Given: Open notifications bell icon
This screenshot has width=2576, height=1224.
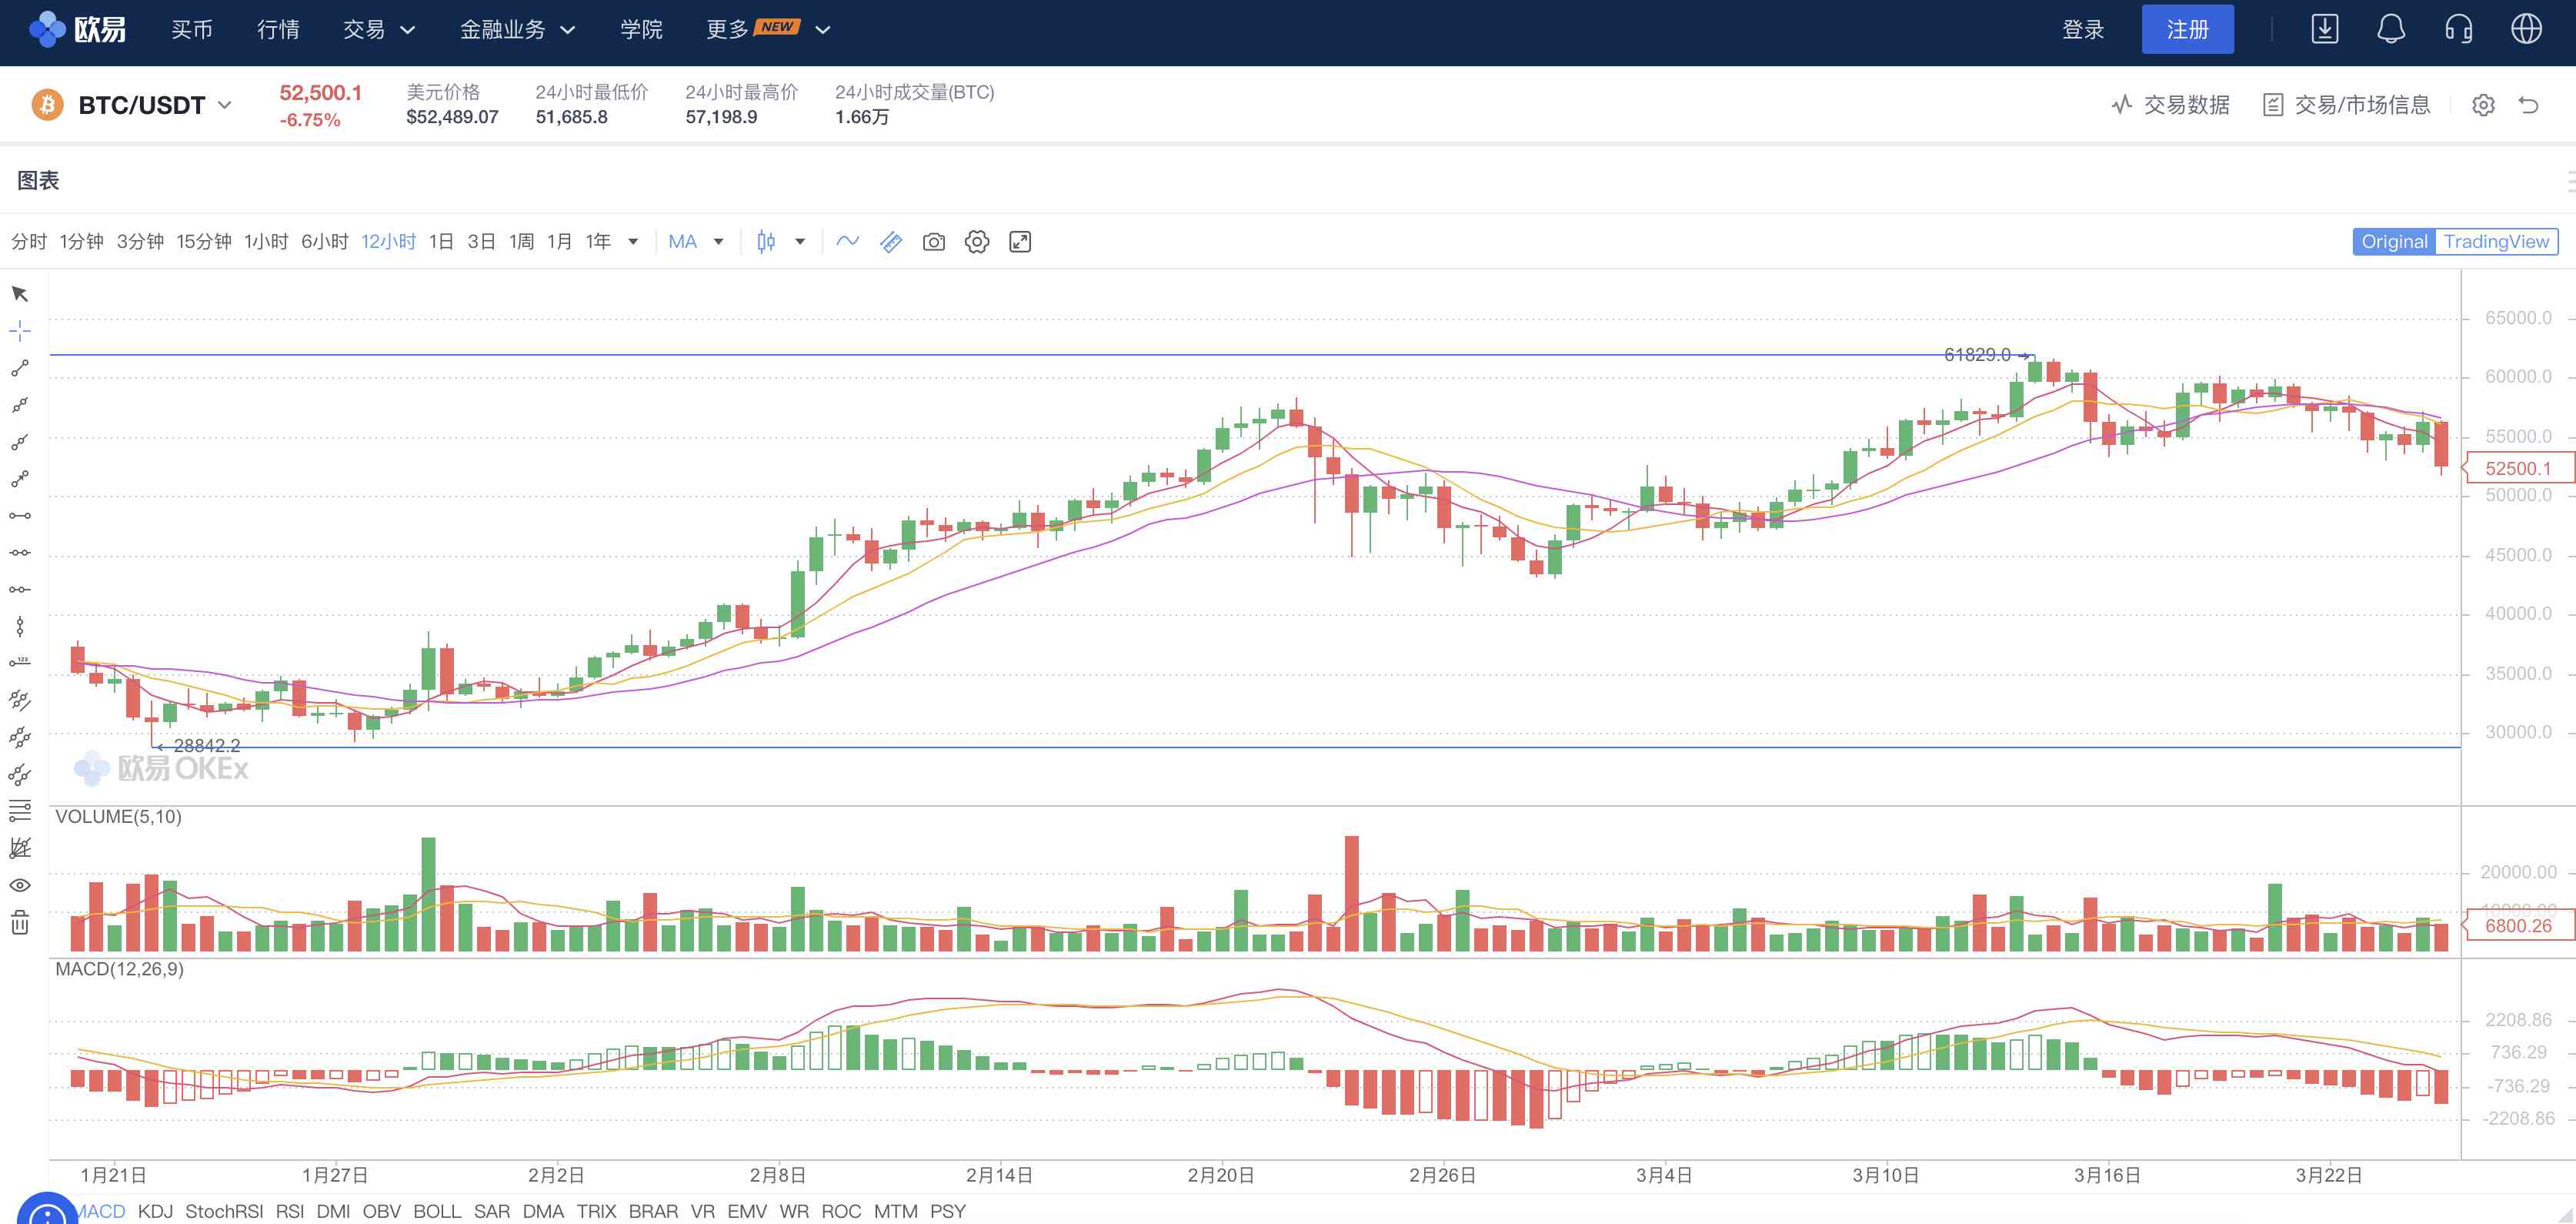Looking at the screenshot, I should point(2393,29).
